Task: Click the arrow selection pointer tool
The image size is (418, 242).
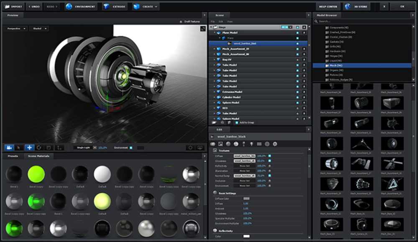Action: pos(19,147)
